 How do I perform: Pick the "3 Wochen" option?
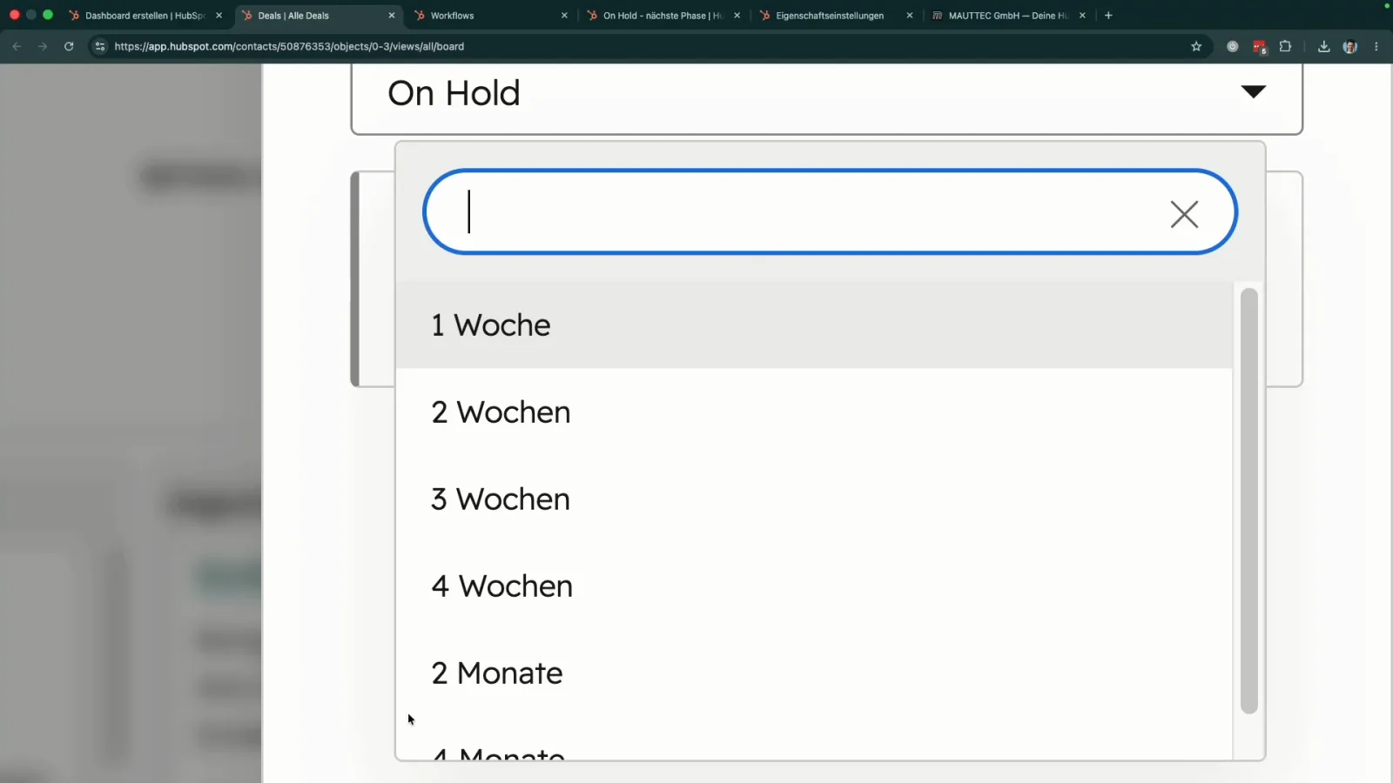pyautogui.click(x=814, y=499)
